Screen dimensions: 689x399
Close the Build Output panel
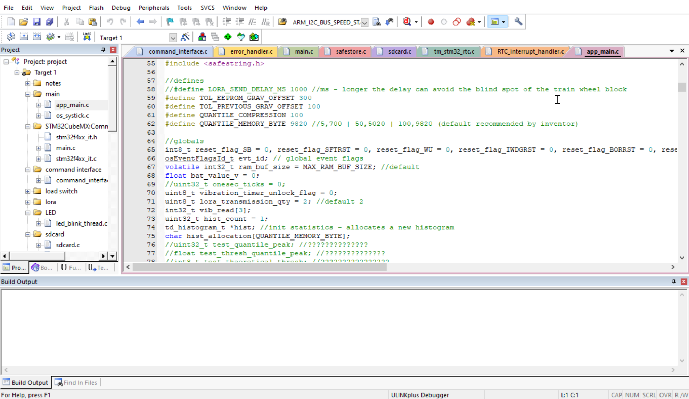684,282
